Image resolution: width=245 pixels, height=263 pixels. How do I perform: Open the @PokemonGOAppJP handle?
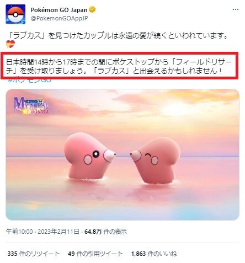(59, 19)
